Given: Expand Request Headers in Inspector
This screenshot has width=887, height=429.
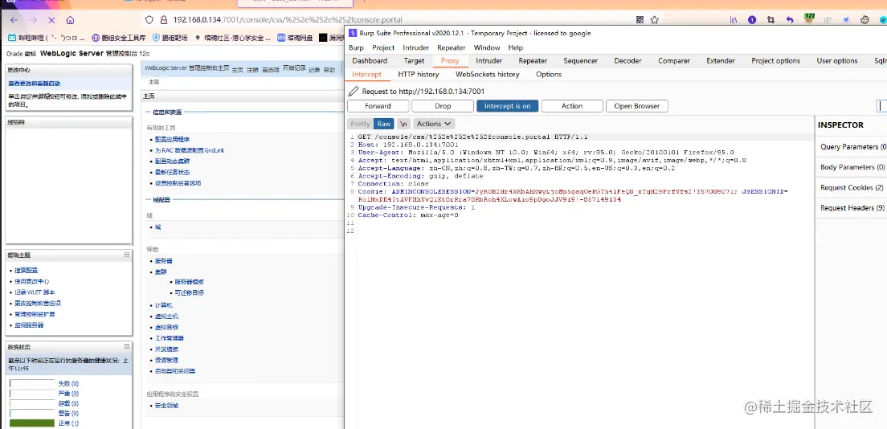Looking at the screenshot, I should [852, 208].
